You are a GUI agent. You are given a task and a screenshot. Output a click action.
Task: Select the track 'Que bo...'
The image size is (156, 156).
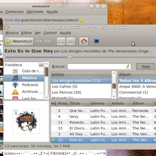click(78, 111)
